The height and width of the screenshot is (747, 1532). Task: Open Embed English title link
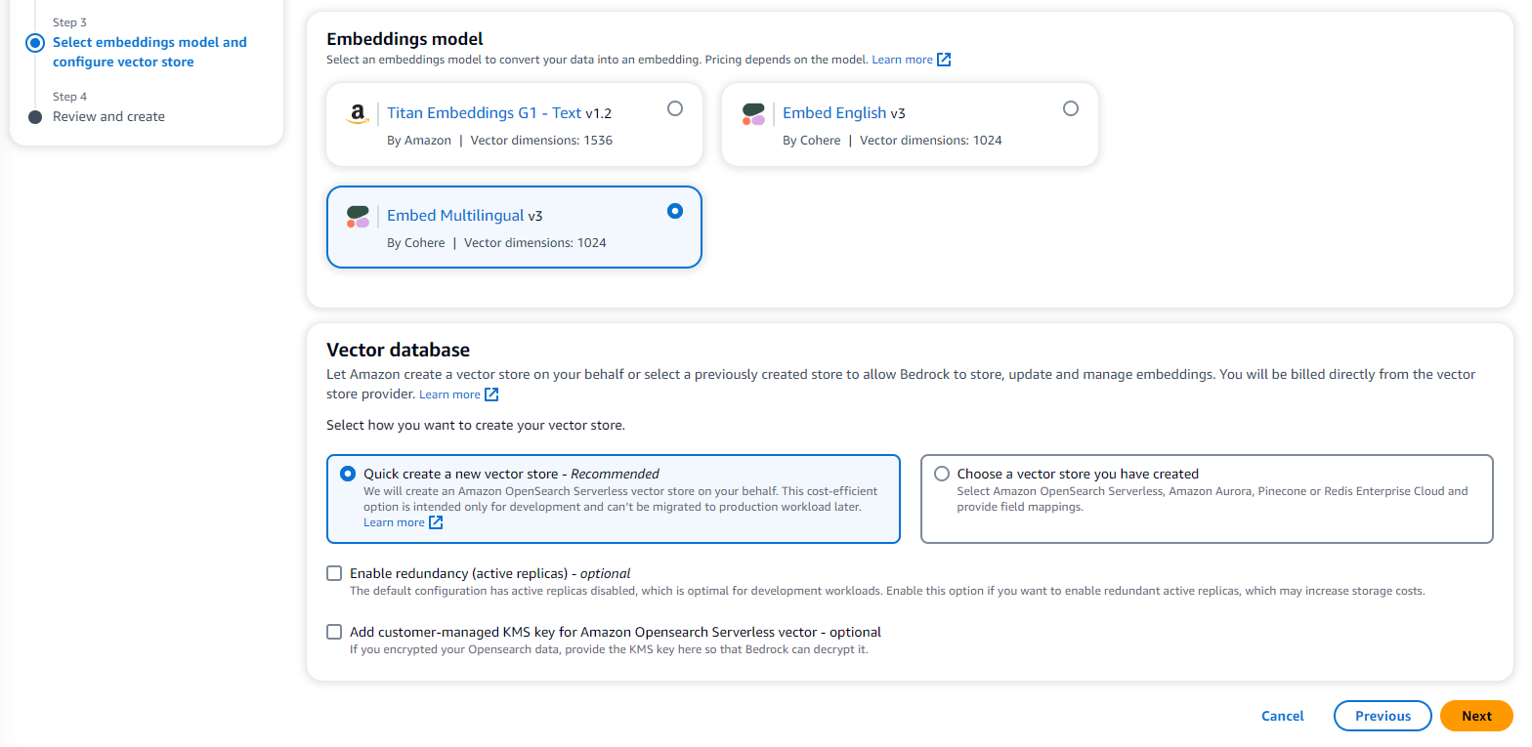[x=834, y=113]
